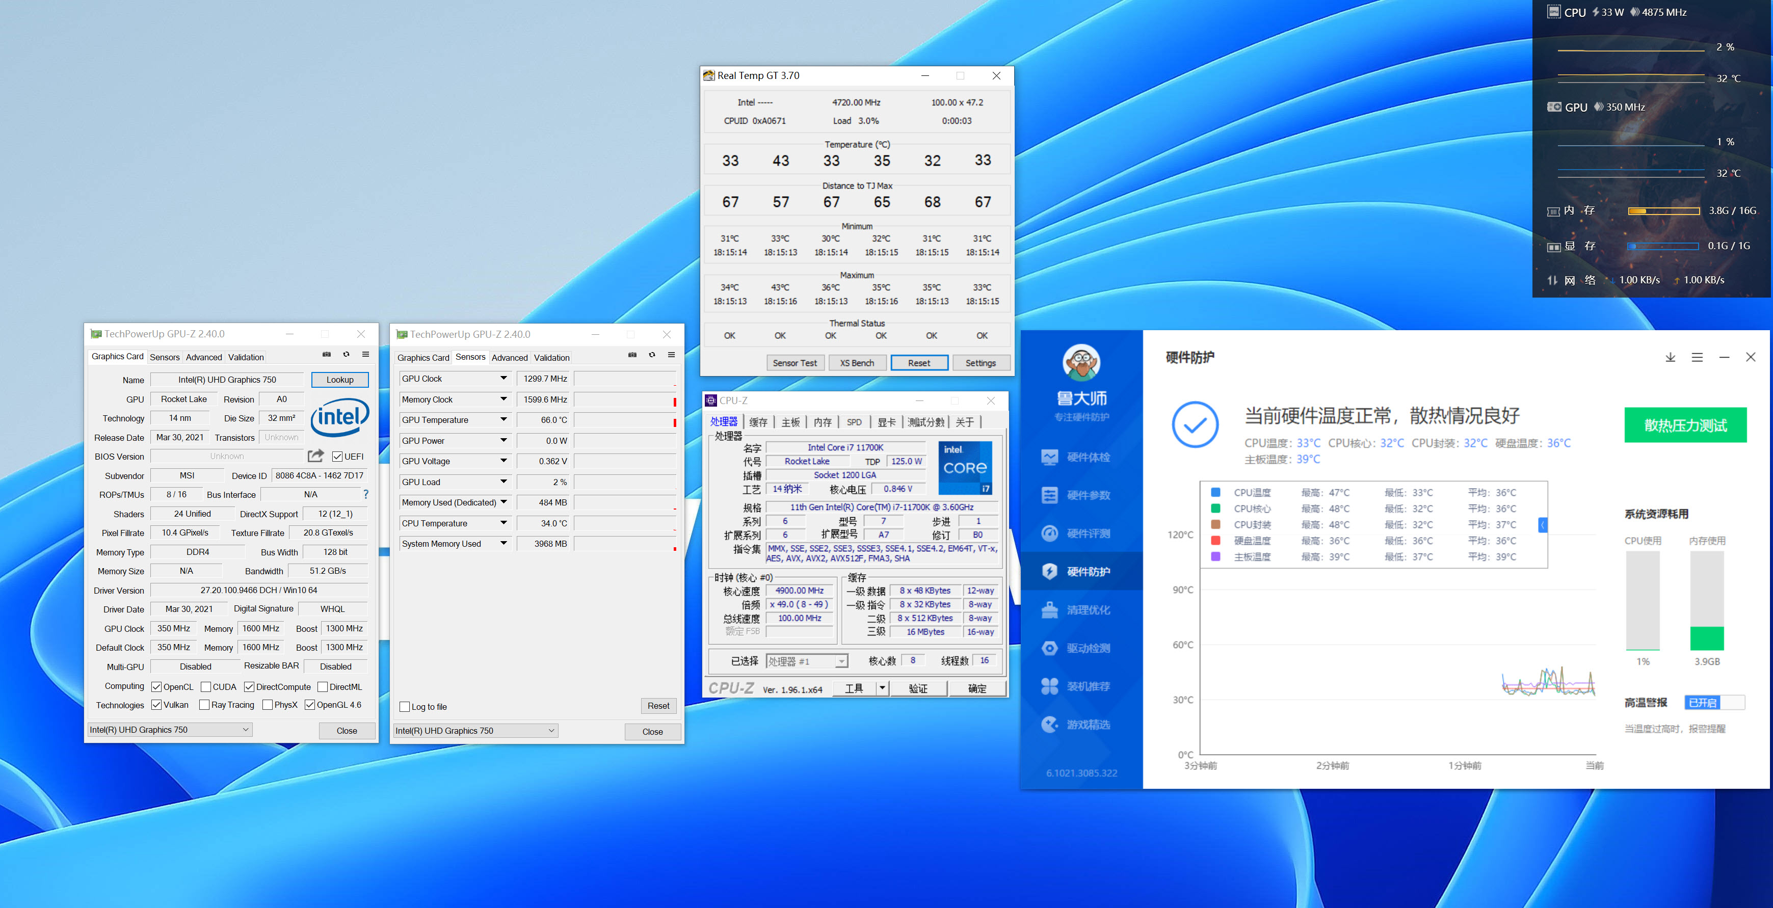The height and width of the screenshot is (908, 1773).
Task: Click the BIOS export share icon
Action: [315, 456]
